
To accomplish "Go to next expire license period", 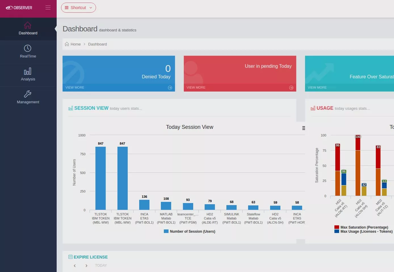I will pos(86,266).
